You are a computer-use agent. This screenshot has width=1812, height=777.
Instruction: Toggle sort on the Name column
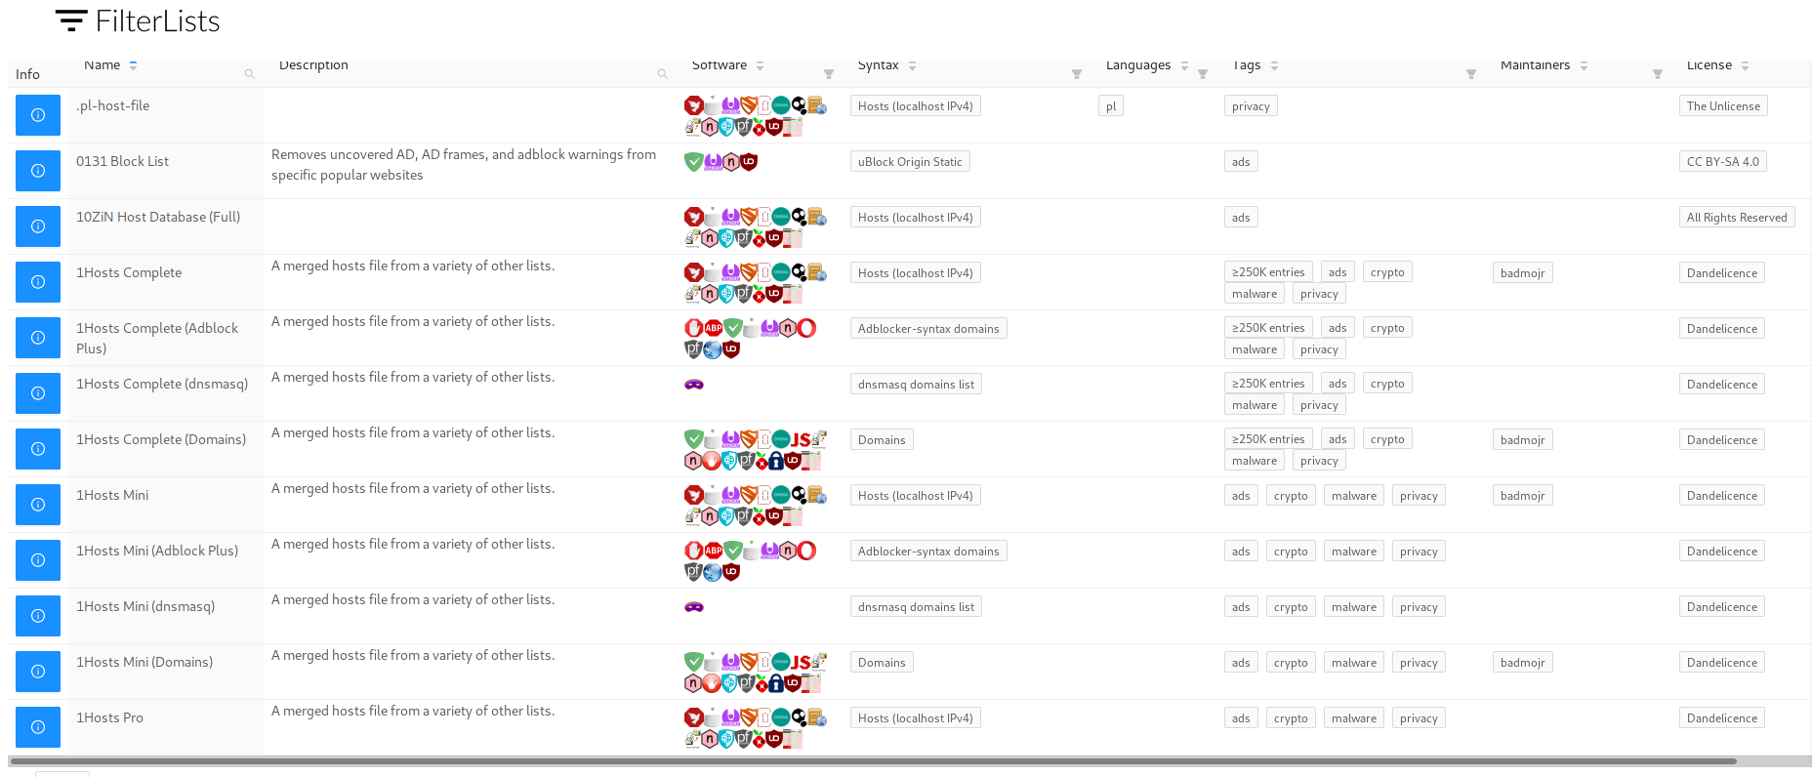133,65
